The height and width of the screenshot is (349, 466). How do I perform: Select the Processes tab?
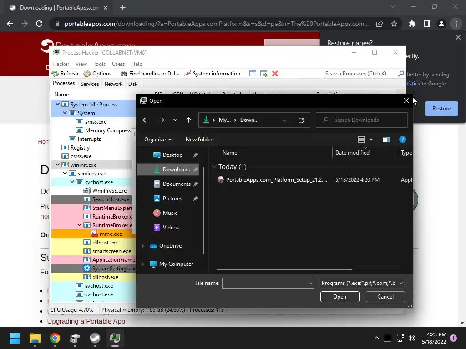[64, 84]
